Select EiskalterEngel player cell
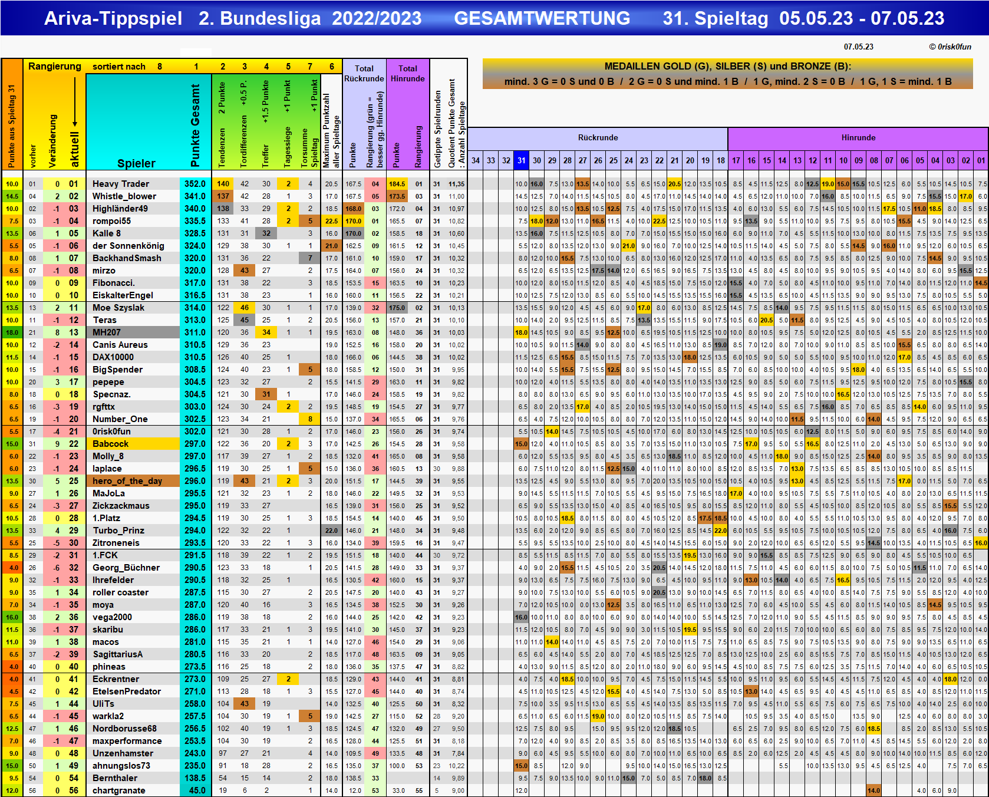The width and height of the screenshot is (989, 797). point(133,295)
